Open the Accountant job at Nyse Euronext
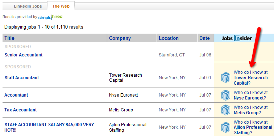This screenshot has width=274, height=136. tap(16, 95)
